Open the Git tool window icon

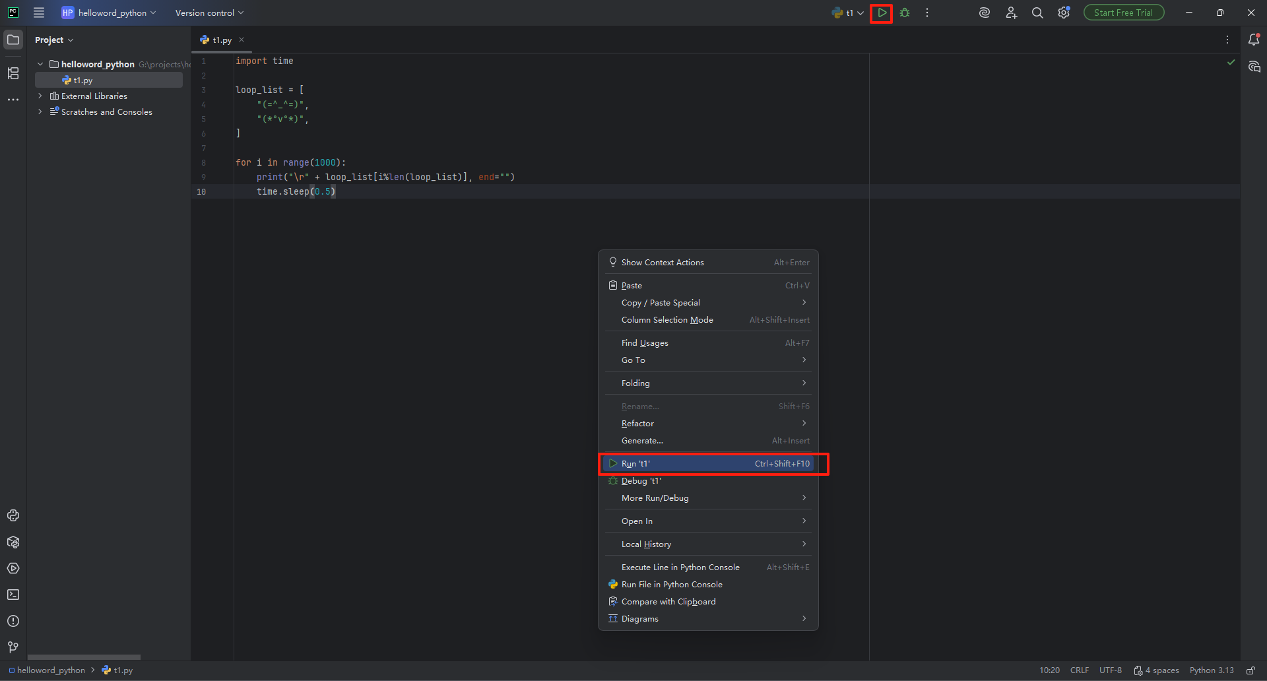(13, 647)
